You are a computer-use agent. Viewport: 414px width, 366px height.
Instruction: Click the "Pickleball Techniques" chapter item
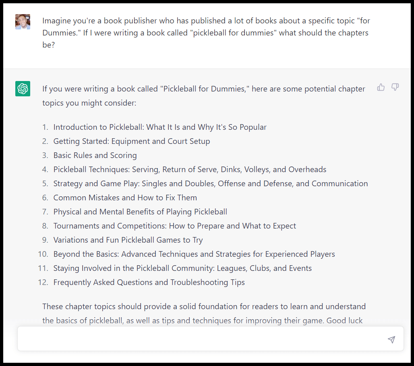(190, 170)
